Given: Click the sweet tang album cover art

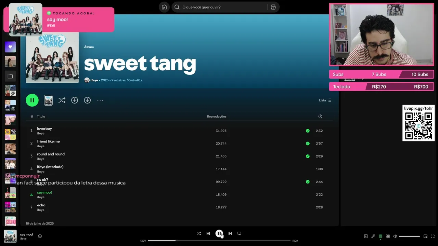Looking at the screenshot, I should tap(52, 57).
